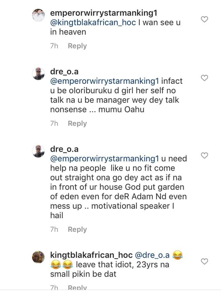Like dre_o.a's motivational speaker comment
This screenshot has height=296, width=221.
204,155
